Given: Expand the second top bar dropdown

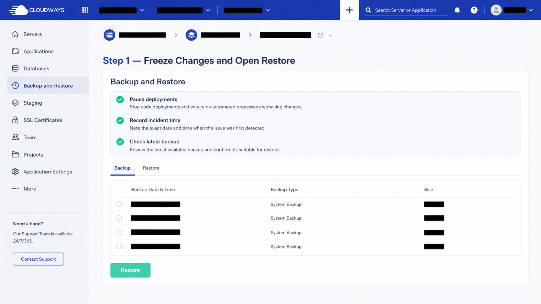Looking at the screenshot, I should 208,10.
